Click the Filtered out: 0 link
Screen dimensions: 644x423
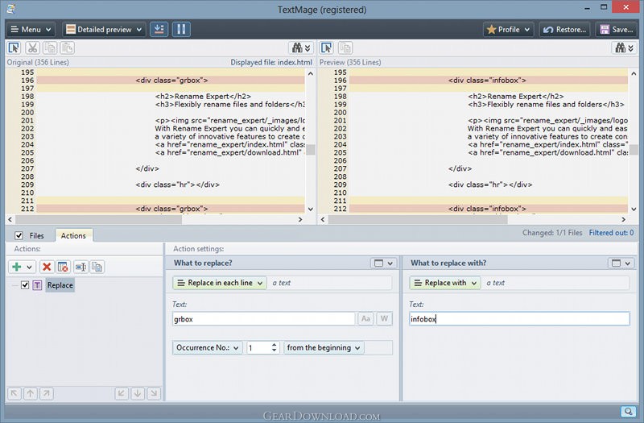(611, 233)
